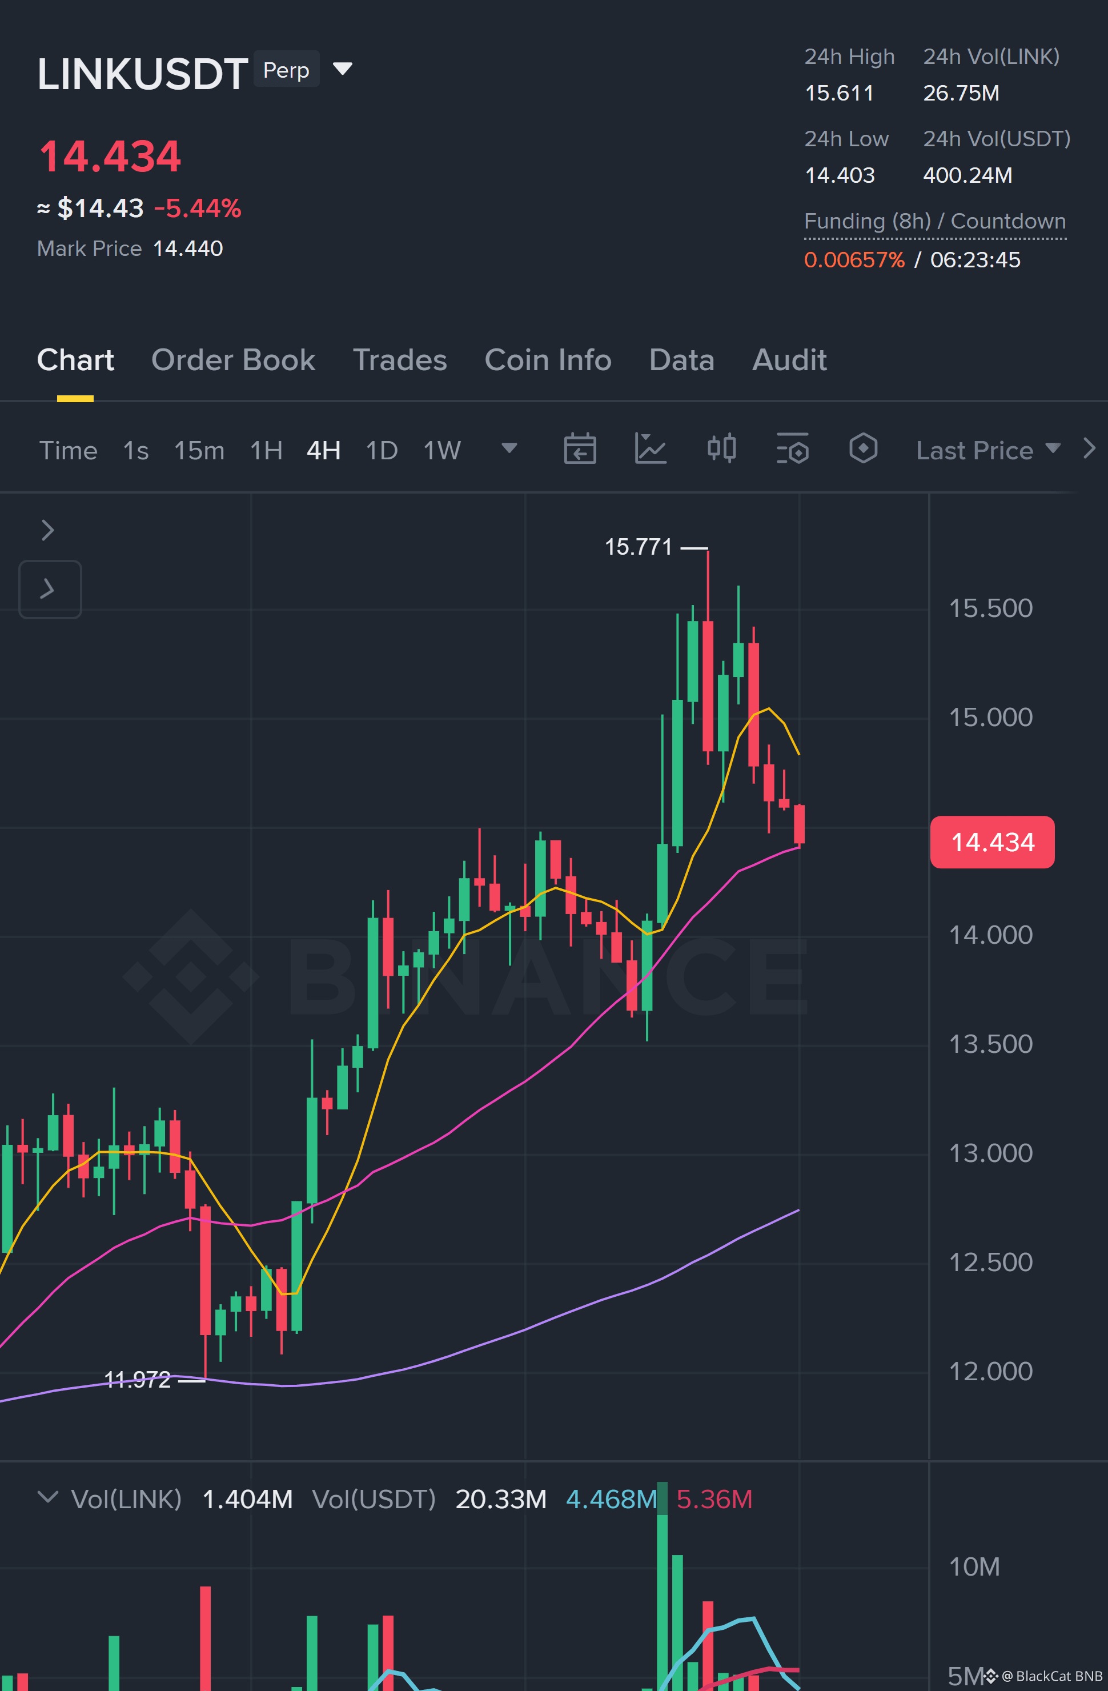Click the boxed drawing tools arrow
This screenshot has height=1691, width=1108.
point(50,589)
